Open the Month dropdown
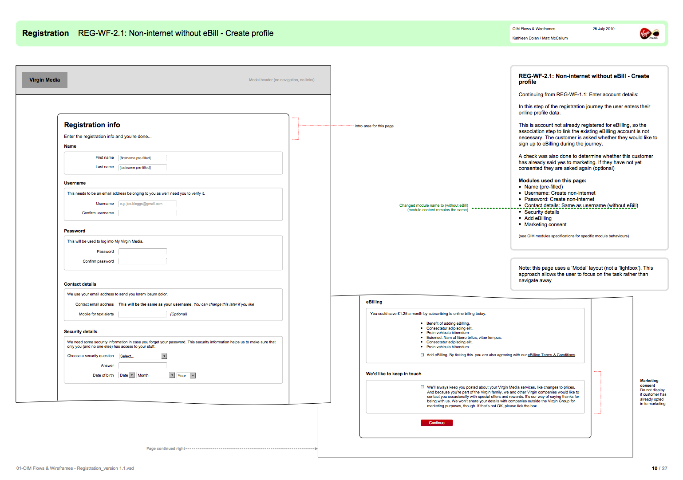Viewport: 683px width, 480px height. coord(155,375)
